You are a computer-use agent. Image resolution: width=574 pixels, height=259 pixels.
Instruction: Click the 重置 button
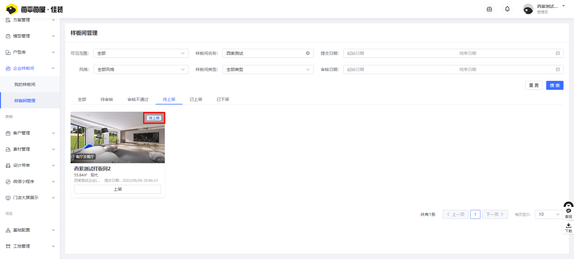(534, 85)
